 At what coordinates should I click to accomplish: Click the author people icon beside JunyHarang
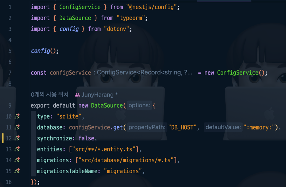[x=77, y=95]
